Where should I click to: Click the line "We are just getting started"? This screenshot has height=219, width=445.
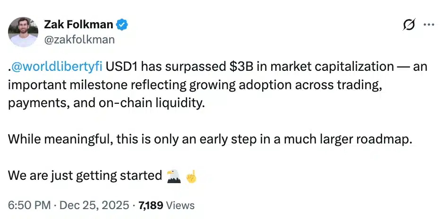click(85, 176)
